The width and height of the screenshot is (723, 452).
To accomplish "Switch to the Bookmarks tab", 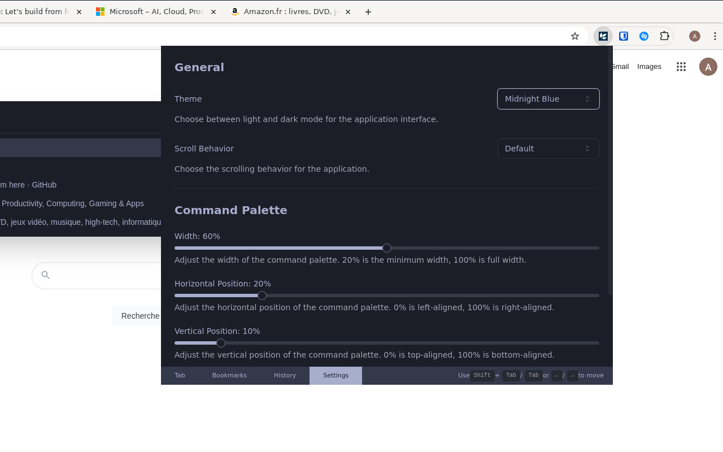I will tap(229, 376).
